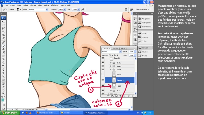This screenshot has height=115, width=204.
Task: Click layer styles fx button
Action: pos(112,96)
